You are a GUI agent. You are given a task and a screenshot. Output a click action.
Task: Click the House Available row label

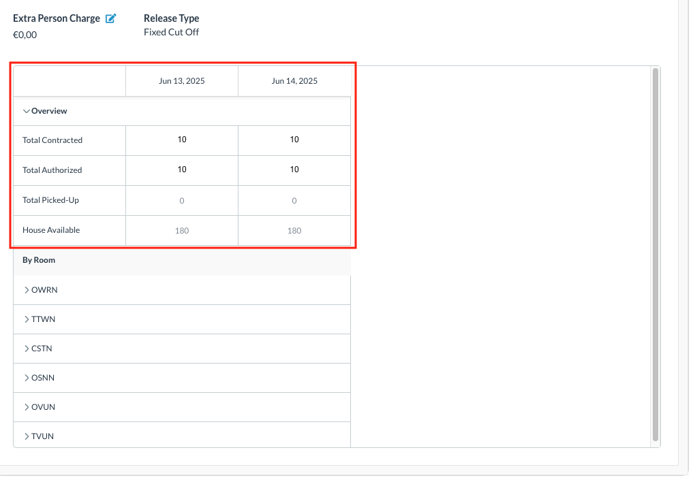click(51, 231)
